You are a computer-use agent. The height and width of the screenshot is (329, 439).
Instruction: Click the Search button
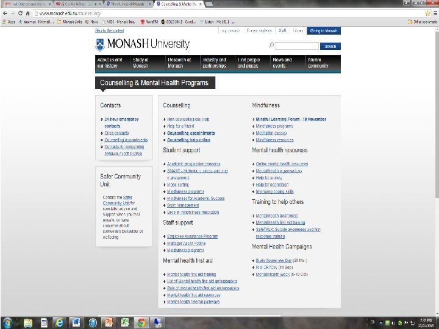[x=330, y=46]
